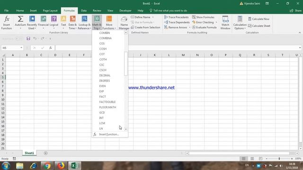The image size is (303, 170).
Task: Open the Financial functions library
Action: coord(43,23)
